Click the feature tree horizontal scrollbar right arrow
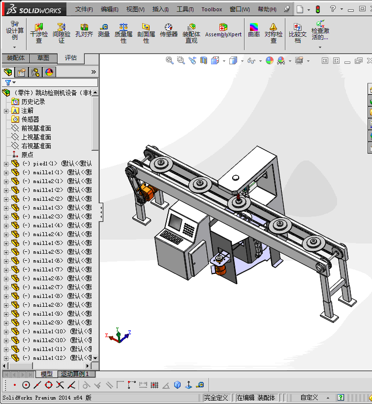This screenshot has height=404, width=372. (88, 366)
